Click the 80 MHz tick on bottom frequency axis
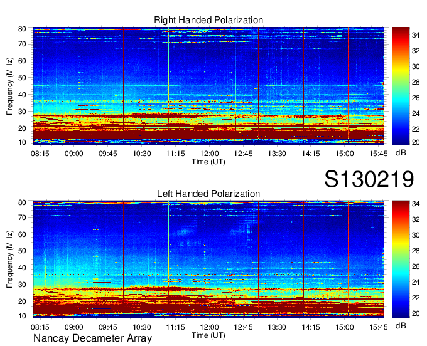Screen dimensions: 427x346 click(22, 202)
